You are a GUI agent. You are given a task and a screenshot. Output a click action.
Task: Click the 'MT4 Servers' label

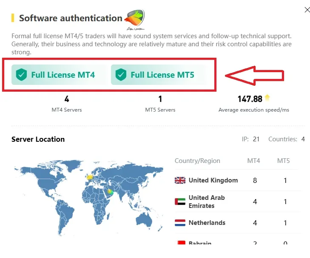[x=67, y=109]
